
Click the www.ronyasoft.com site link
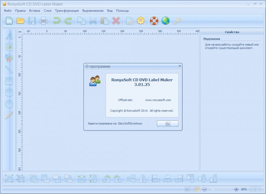coord(158,100)
